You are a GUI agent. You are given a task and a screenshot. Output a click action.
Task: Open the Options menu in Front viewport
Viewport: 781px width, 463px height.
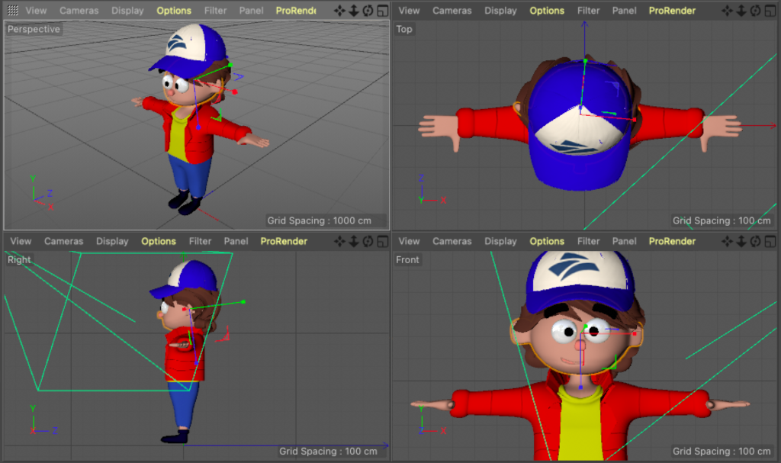tap(547, 241)
